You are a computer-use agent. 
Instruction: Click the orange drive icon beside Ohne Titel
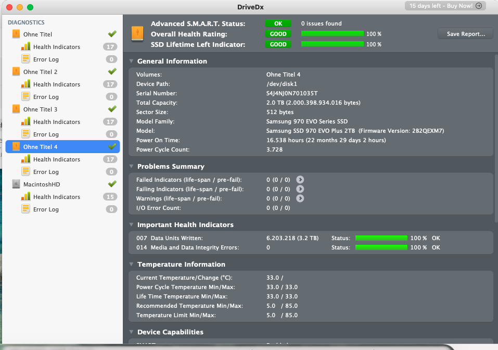(16, 34)
